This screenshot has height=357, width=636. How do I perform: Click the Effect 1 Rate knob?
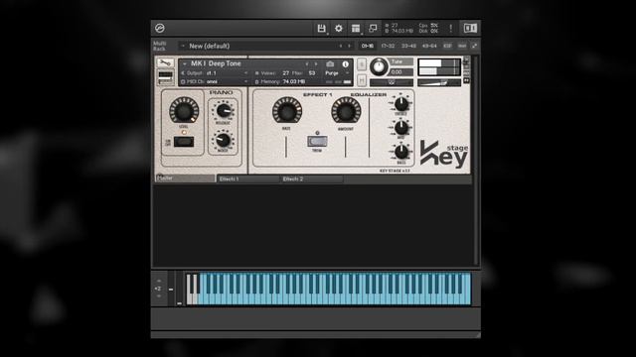(287, 111)
